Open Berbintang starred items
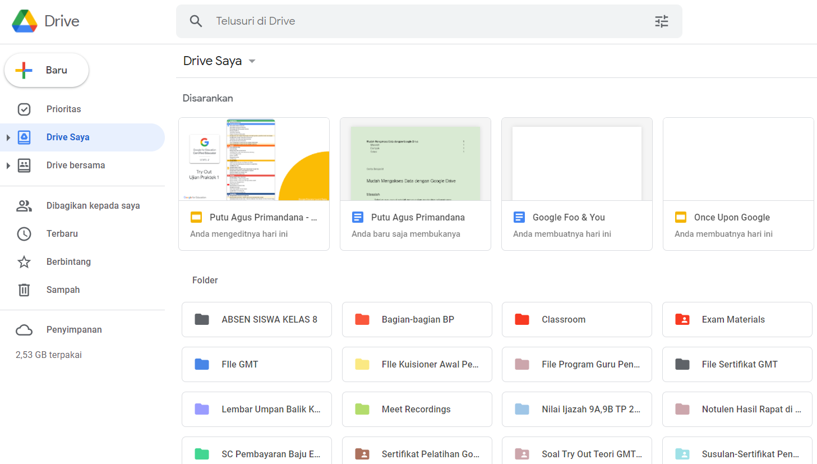The width and height of the screenshot is (817, 464). 82,261
